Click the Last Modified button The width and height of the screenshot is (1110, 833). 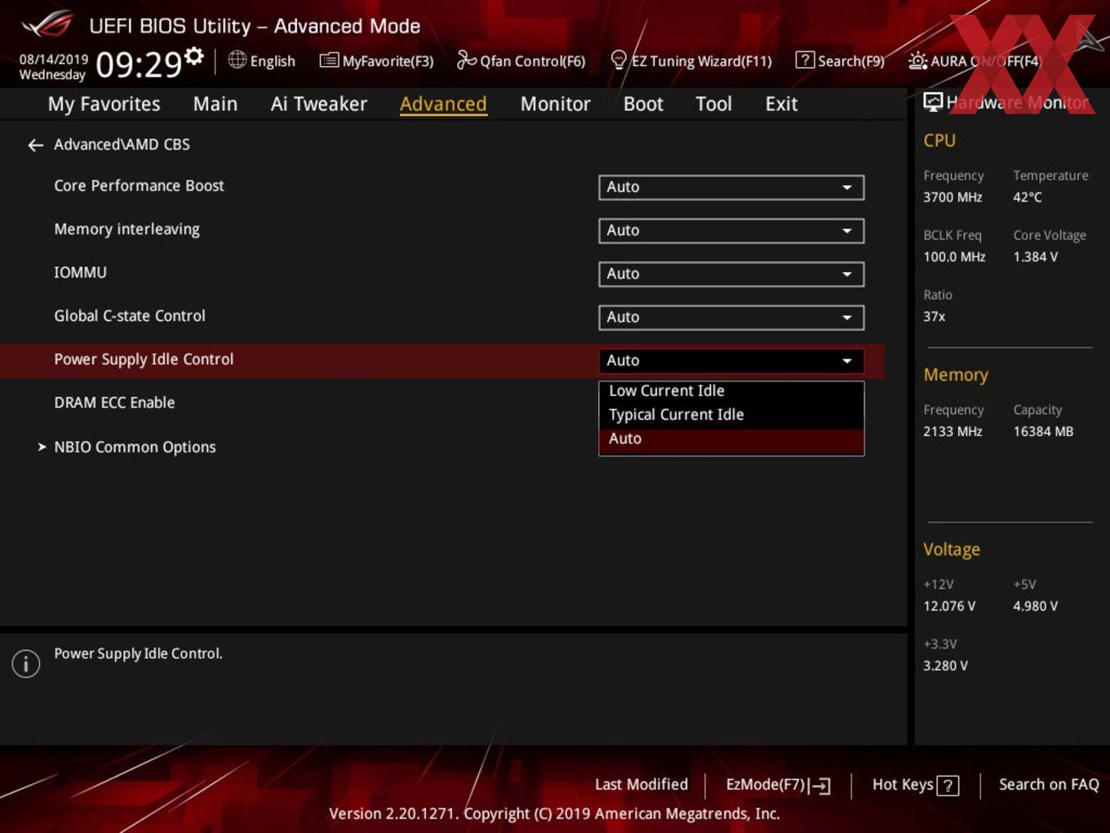(642, 784)
